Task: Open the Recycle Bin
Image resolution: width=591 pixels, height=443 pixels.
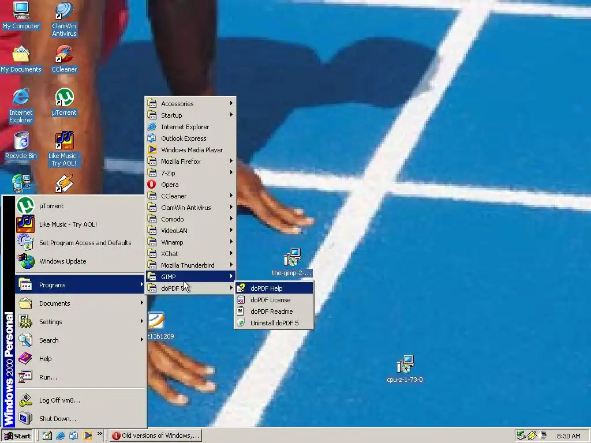Action: pyautogui.click(x=21, y=146)
